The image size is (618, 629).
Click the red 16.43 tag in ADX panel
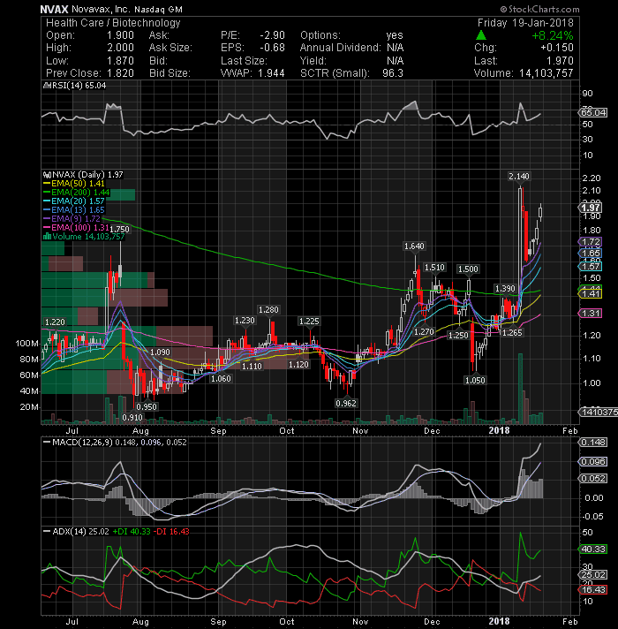(593, 589)
